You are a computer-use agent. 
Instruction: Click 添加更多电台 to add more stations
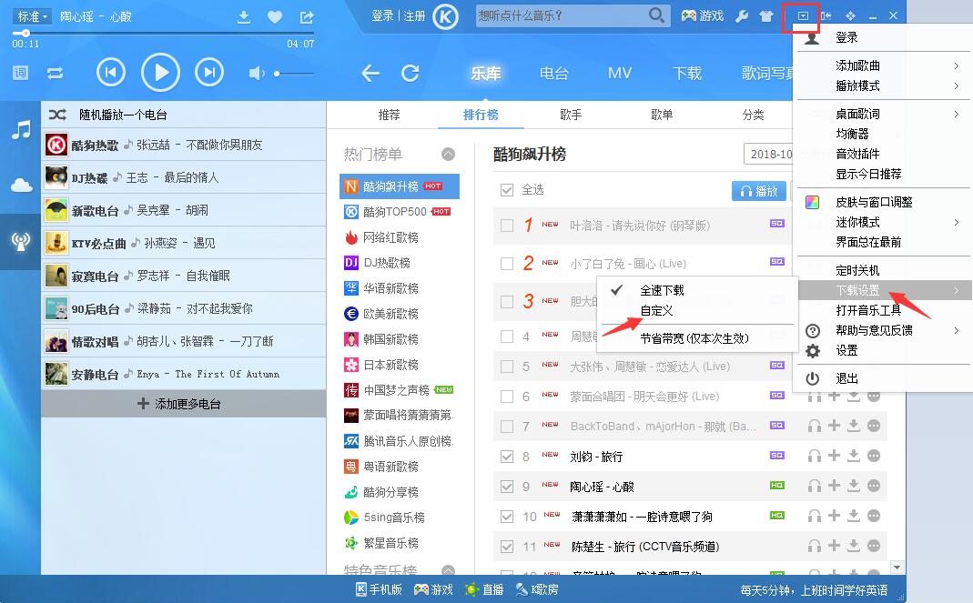[x=183, y=403]
